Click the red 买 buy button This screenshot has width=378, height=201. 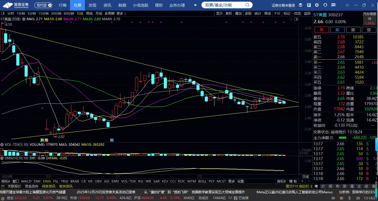click(x=321, y=30)
